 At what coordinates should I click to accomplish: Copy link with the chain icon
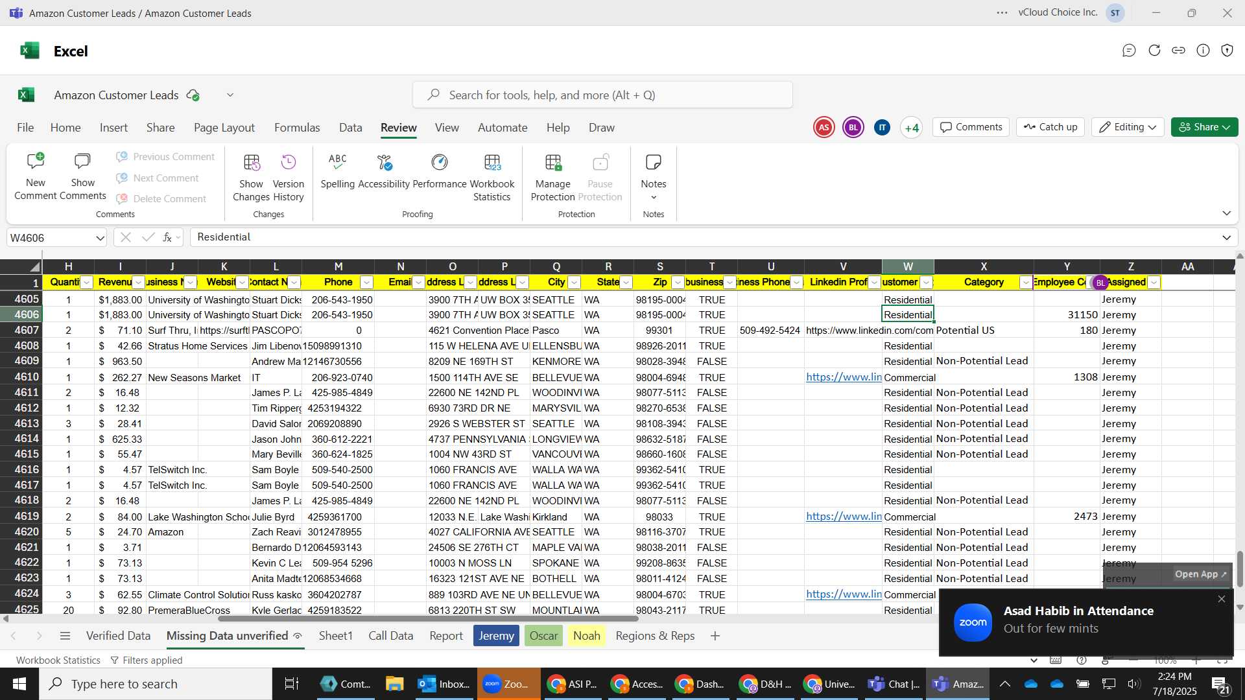(1178, 51)
